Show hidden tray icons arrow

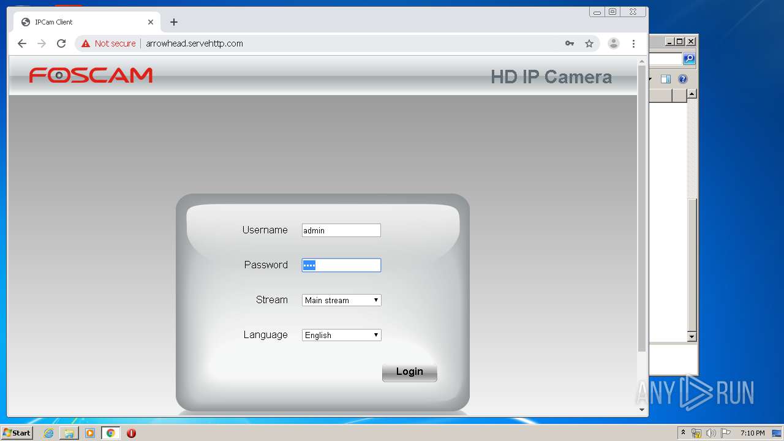click(683, 433)
